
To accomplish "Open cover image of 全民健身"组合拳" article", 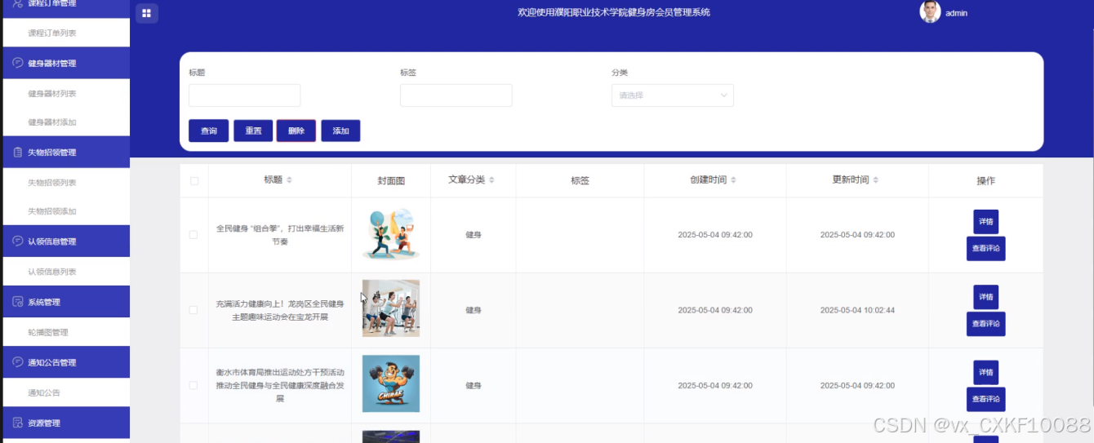I will tap(391, 235).
